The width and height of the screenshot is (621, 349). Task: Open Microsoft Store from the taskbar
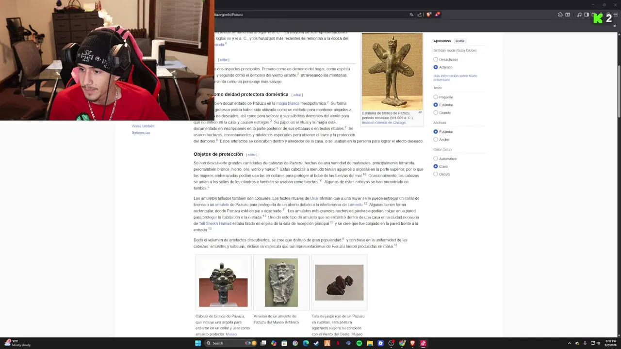[x=284, y=343]
